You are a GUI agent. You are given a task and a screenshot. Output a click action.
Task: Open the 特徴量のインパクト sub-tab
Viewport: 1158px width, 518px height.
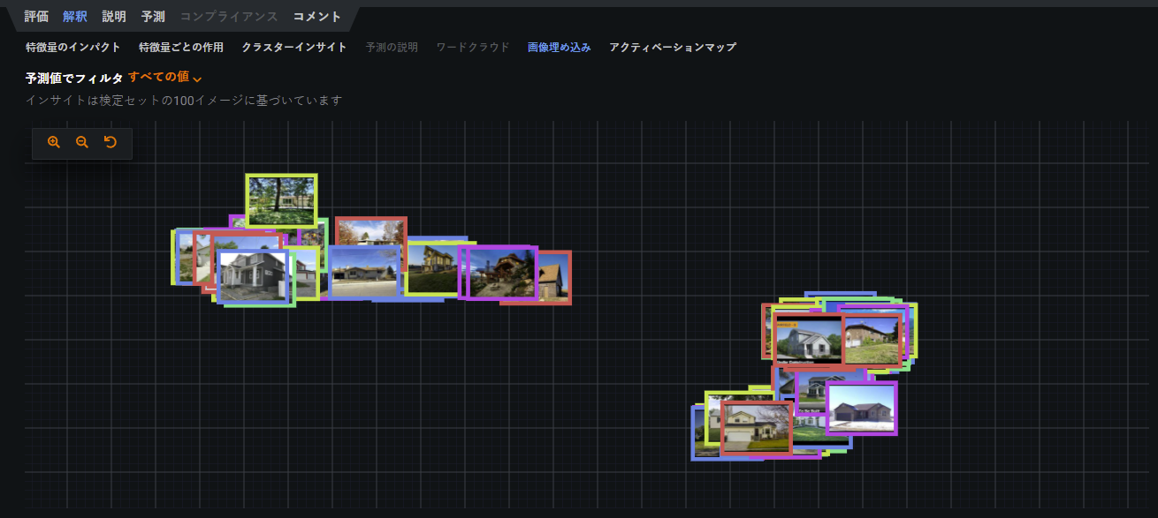tap(73, 47)
